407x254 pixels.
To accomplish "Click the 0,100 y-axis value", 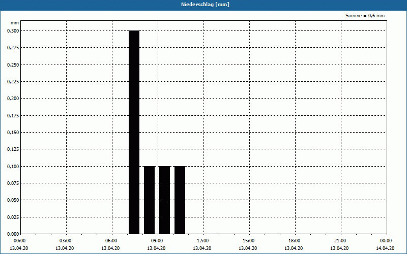I will [13, 167].
